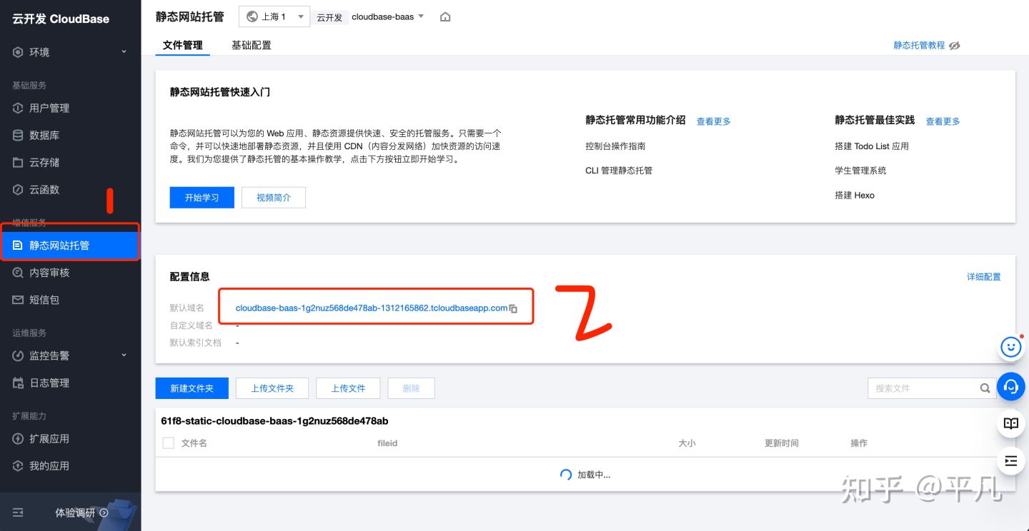Click bucket name 61f8-static-cloudbase-baas-1g2nuz568de478ab
Screen dimensions: 1029x531
(x=275, y=421)
